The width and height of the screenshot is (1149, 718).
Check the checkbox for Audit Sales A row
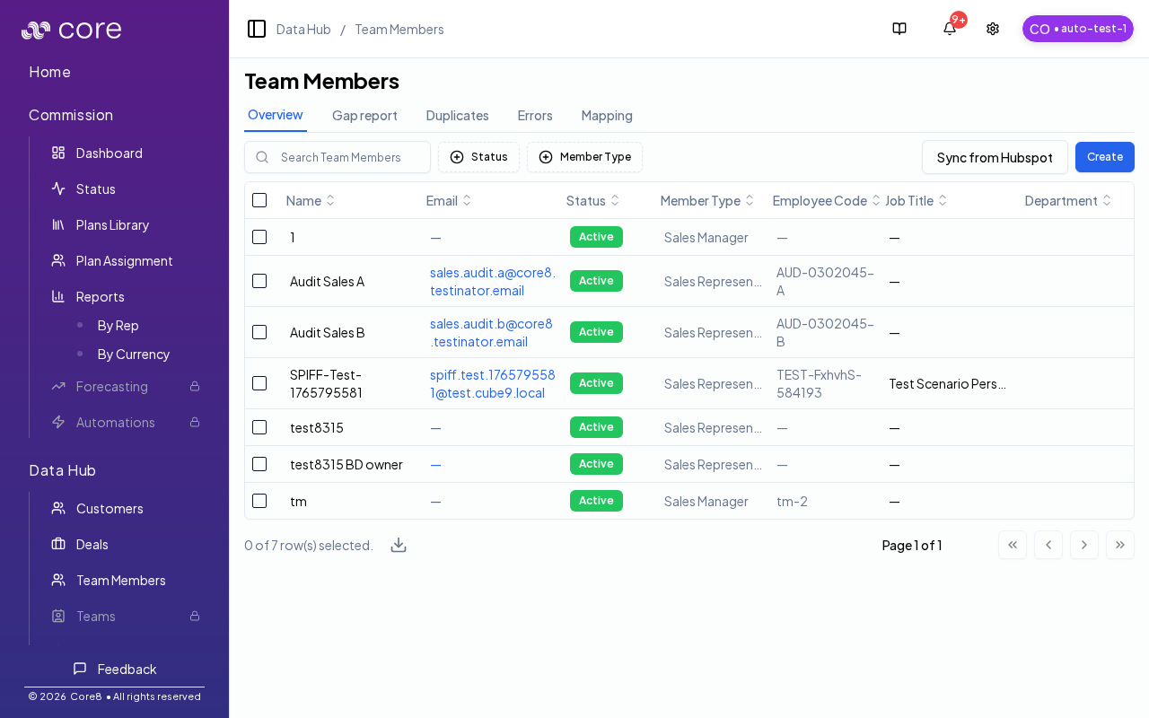pos(259,280)
